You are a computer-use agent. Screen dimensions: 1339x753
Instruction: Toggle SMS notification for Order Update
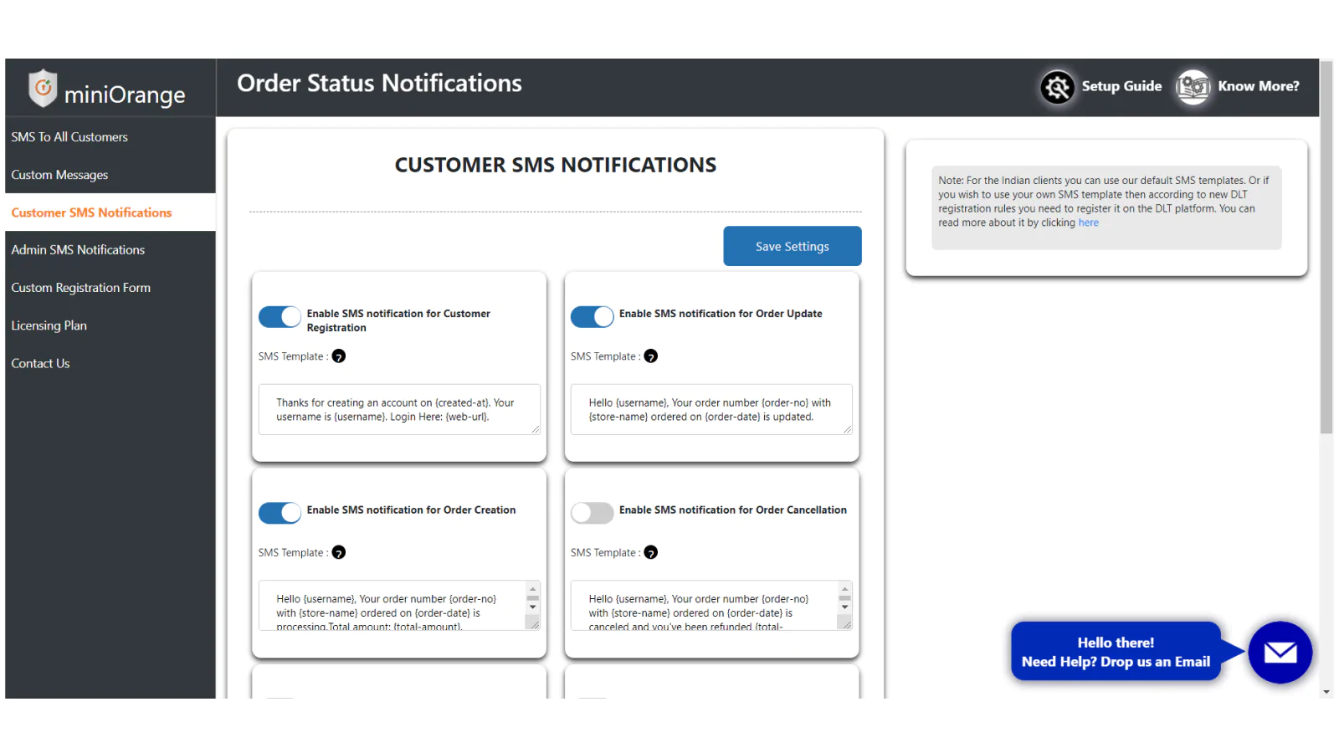pyautogui.click(x=592, y=317)
